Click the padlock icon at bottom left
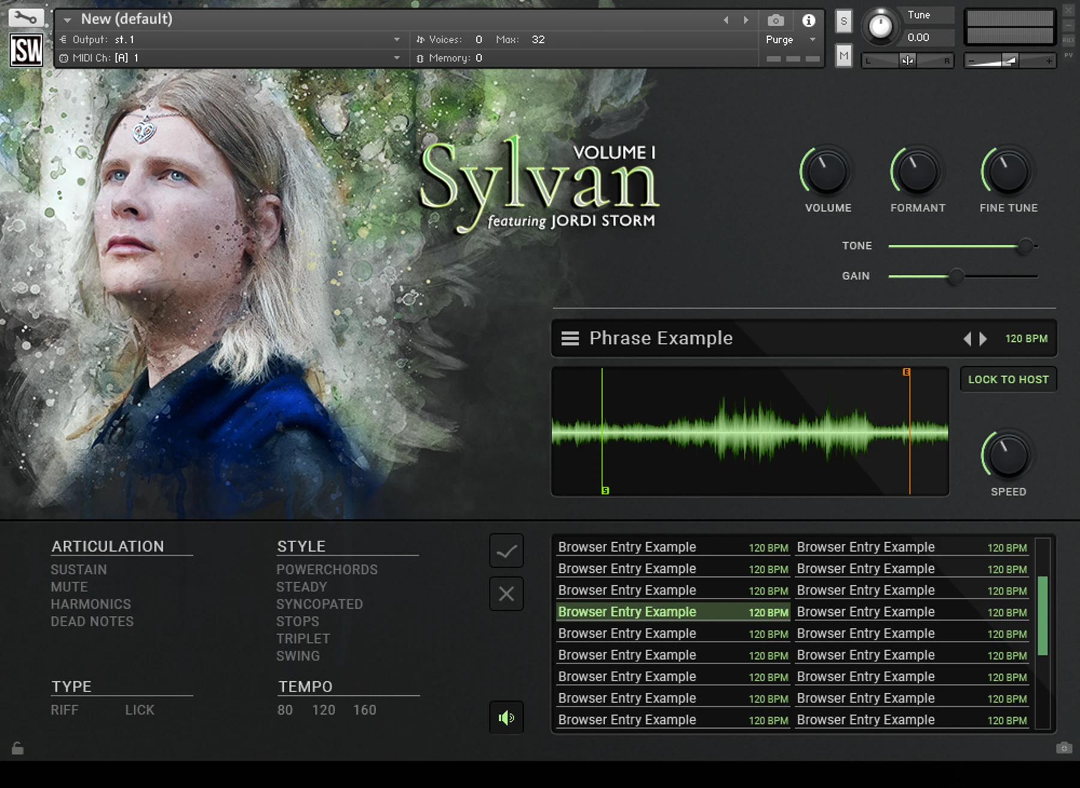The width and height of the screenshot is (1080, 788). 17,748
